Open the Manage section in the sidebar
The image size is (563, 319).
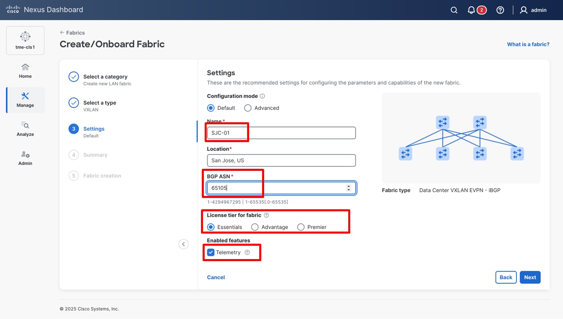(25, 100)
